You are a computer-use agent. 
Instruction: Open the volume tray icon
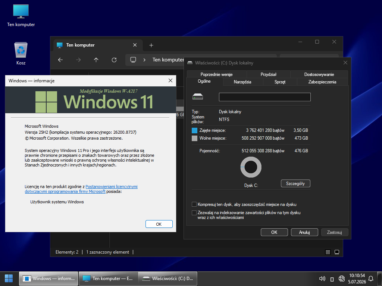pyautogui.click(x=322, y=279)
